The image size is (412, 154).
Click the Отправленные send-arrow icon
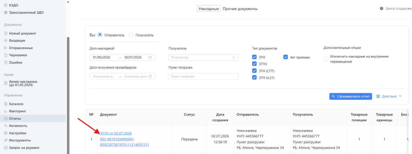tap(6, 48)
